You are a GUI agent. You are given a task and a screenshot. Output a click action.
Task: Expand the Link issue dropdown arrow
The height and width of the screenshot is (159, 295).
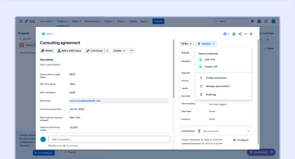point(107,51)
